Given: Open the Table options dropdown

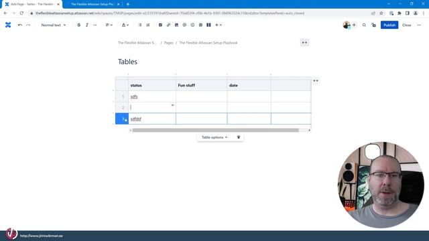Looking at the screenshot, I should coord(214,137).
